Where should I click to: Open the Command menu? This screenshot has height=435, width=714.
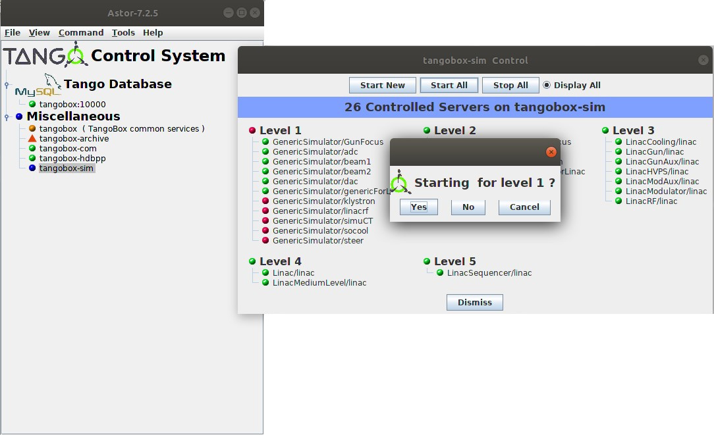[x=81, y=33]
